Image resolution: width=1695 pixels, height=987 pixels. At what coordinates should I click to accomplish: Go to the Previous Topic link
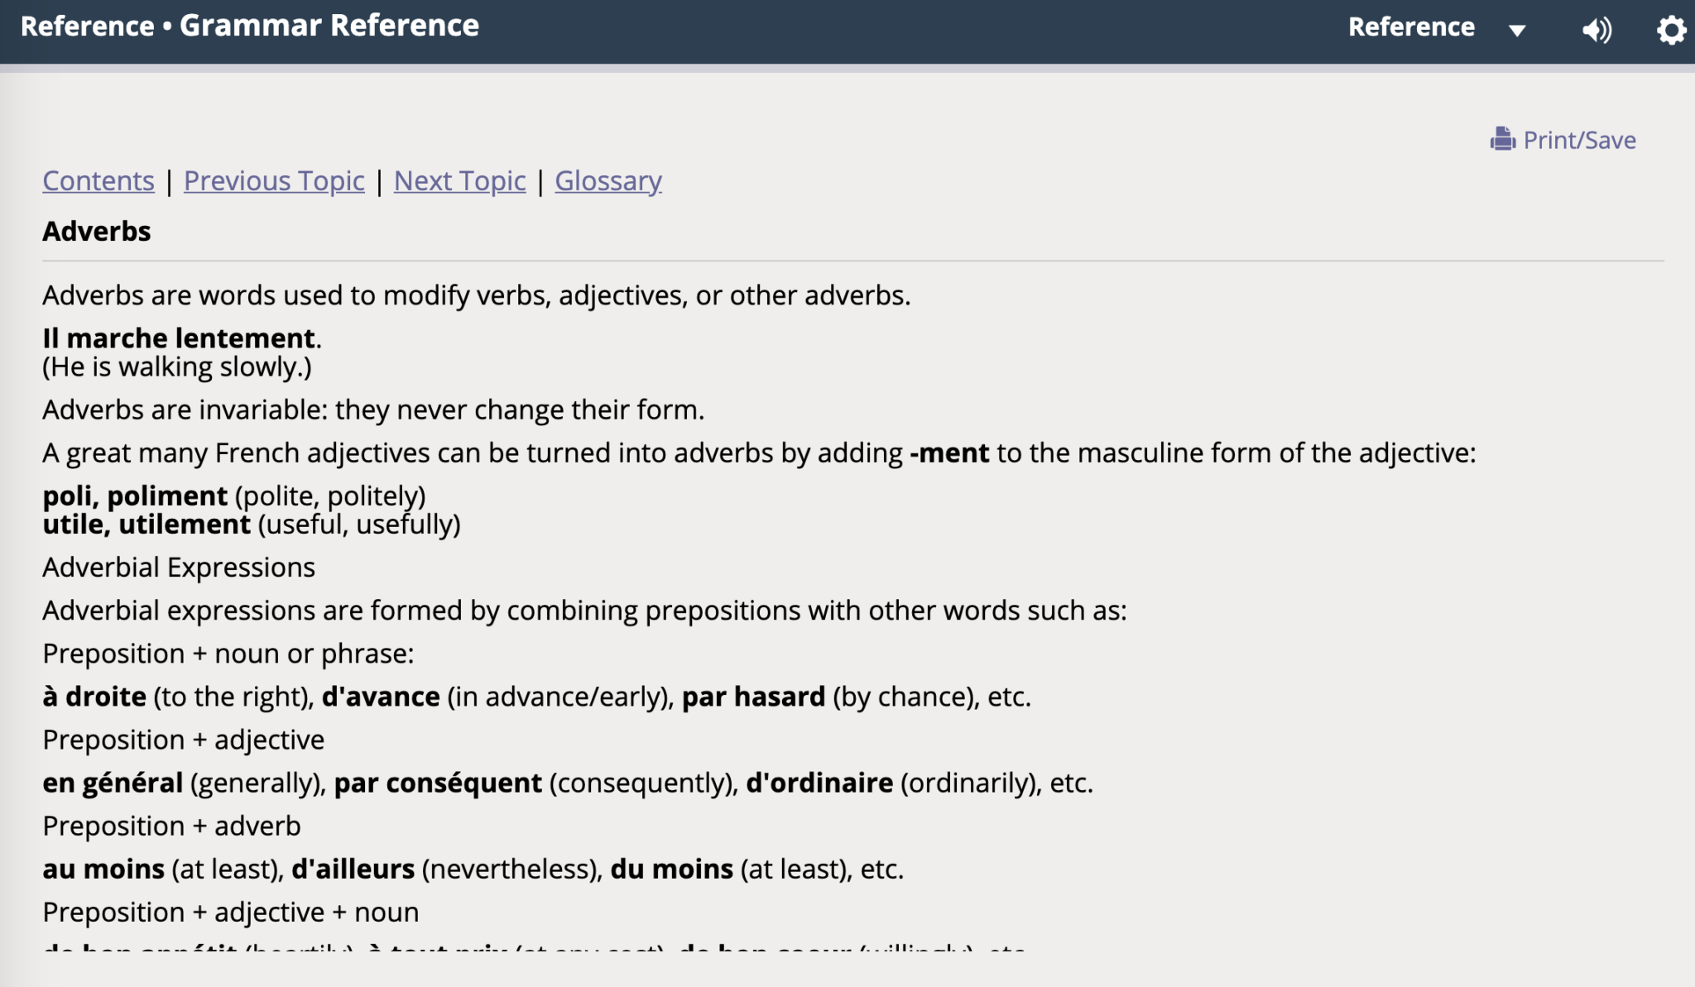(274, 180)
